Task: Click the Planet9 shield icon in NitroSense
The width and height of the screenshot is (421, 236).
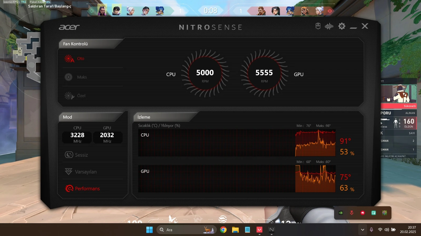Action: 318,26
